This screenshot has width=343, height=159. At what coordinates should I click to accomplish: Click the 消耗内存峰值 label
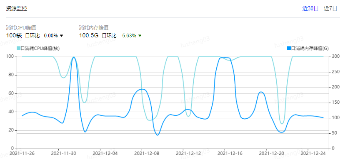94,28
